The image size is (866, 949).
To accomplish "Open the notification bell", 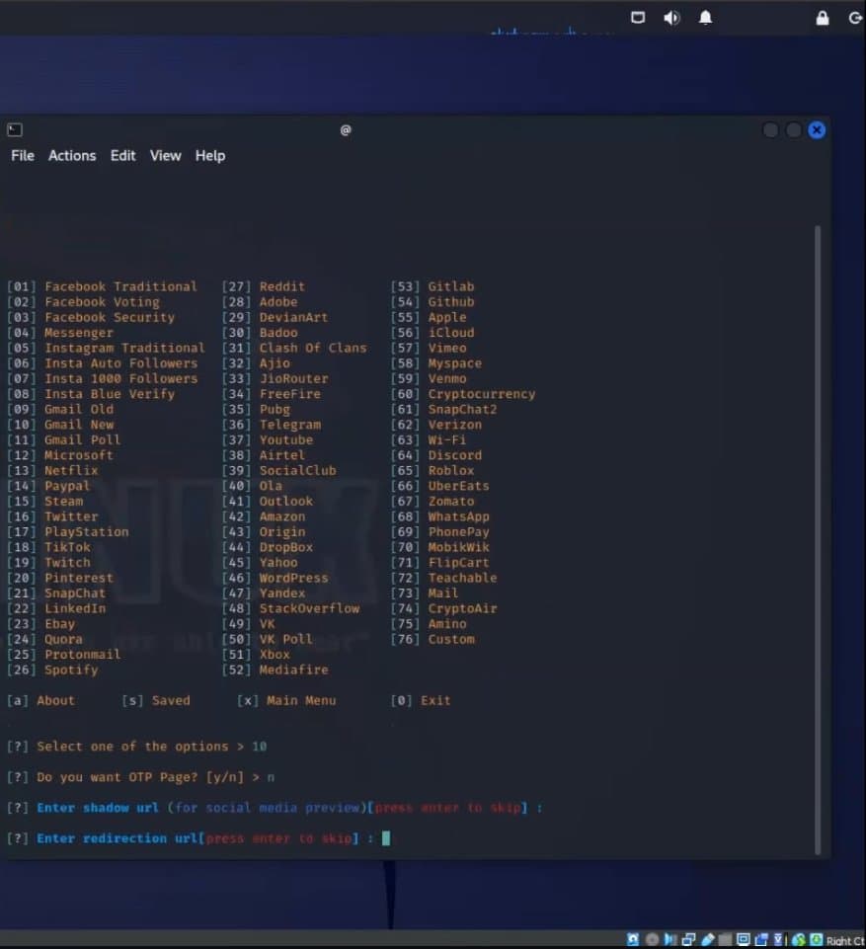I will (706, 18).
